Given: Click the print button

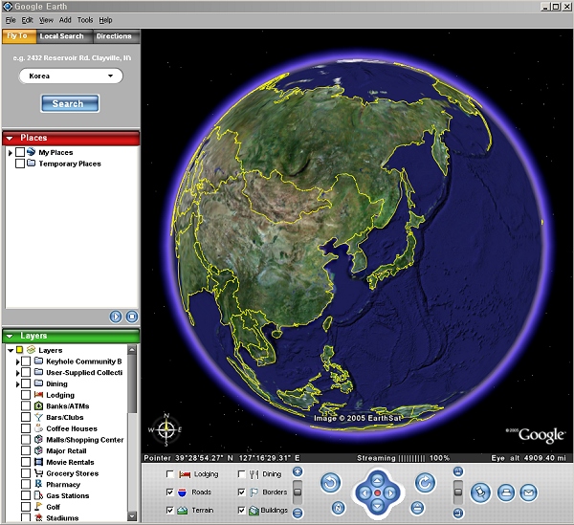Looking at the screenshot, I should 506,492.
